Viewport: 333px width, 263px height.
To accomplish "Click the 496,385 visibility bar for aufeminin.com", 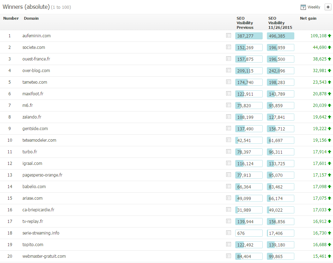I will (280, 36).
